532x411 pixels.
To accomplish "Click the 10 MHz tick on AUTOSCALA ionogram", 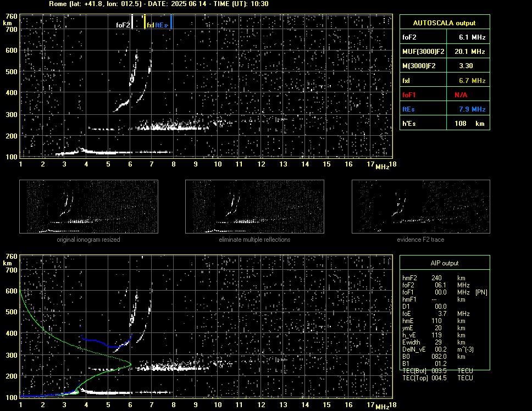I will (x=218, y=164).
